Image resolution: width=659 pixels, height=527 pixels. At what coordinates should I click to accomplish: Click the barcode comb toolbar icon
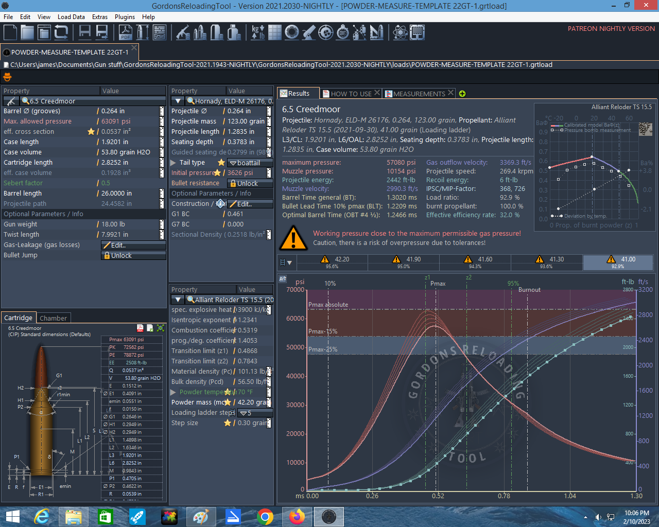tap(417, 33)
